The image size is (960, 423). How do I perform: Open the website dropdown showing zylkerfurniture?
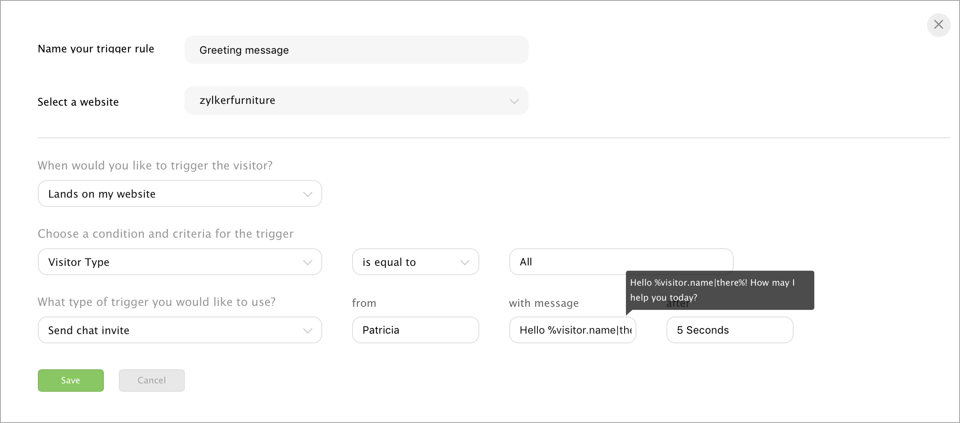coord(356,101)
